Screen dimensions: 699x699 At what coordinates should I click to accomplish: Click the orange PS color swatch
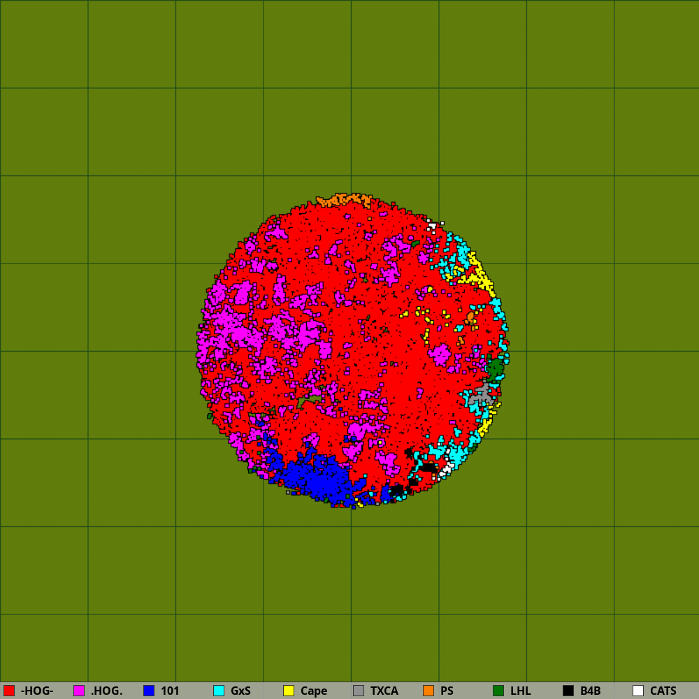[428, 691]
